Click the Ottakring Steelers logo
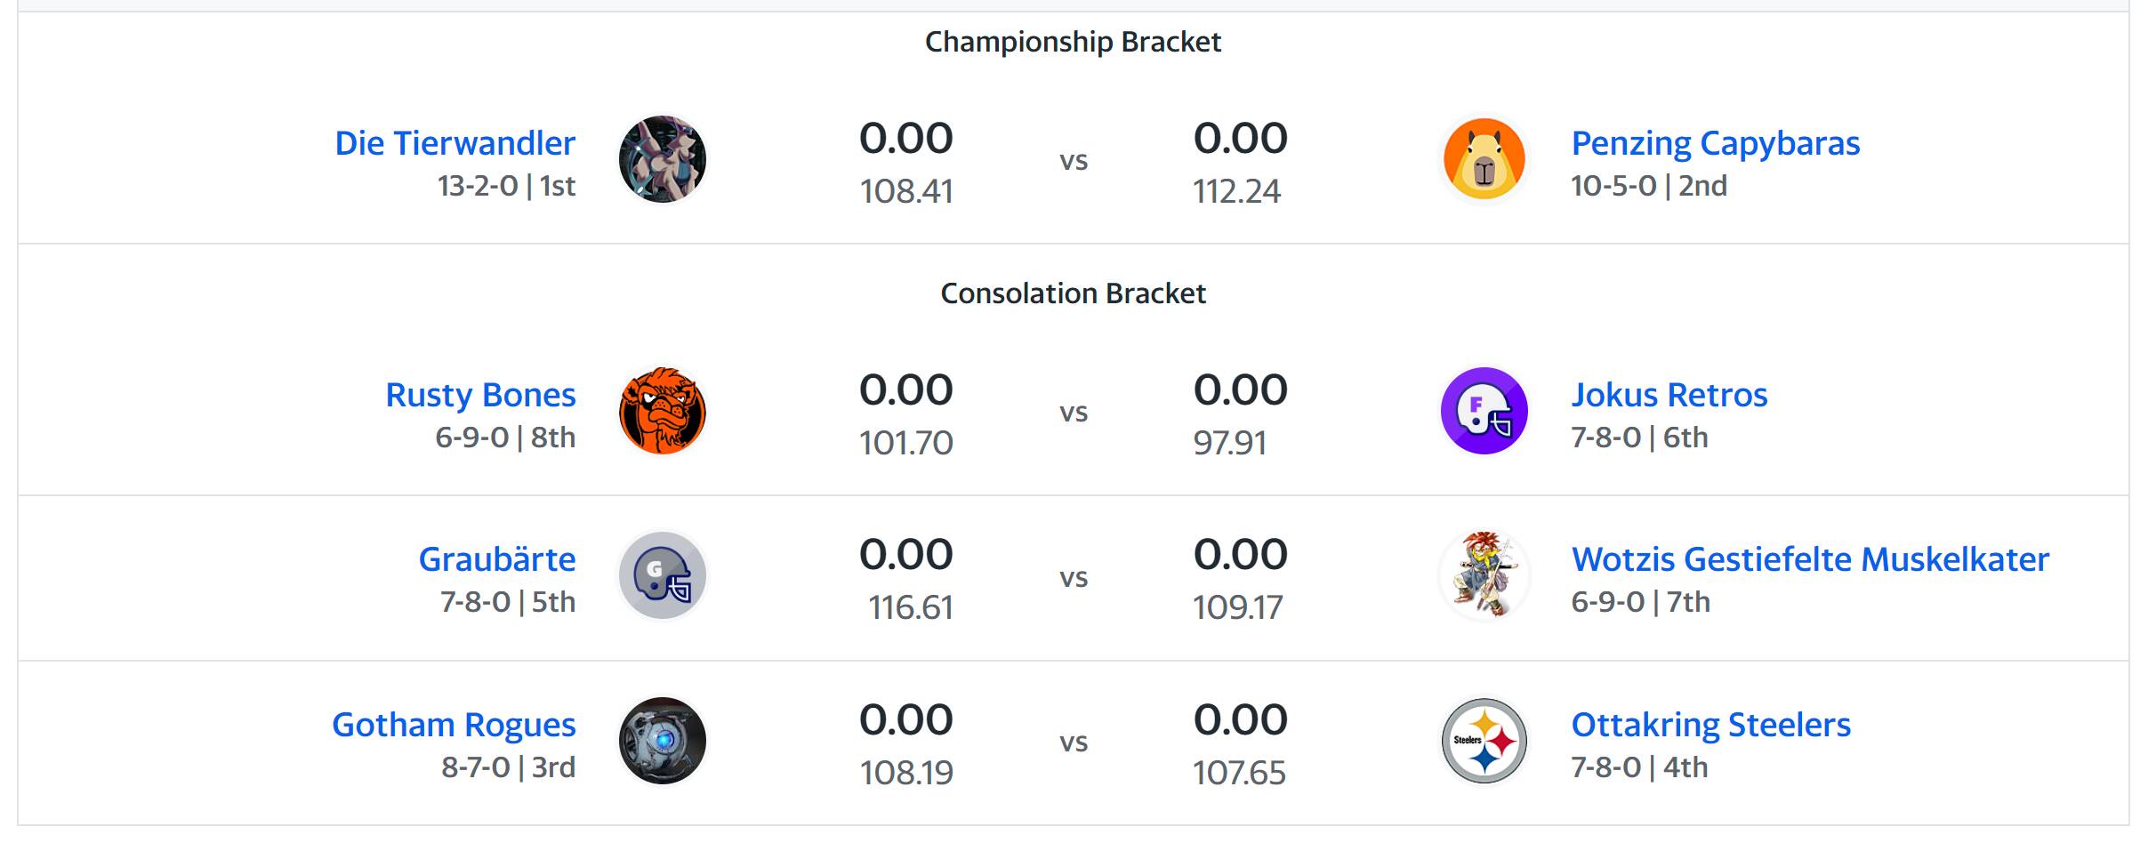 (x=1484, y=741)
